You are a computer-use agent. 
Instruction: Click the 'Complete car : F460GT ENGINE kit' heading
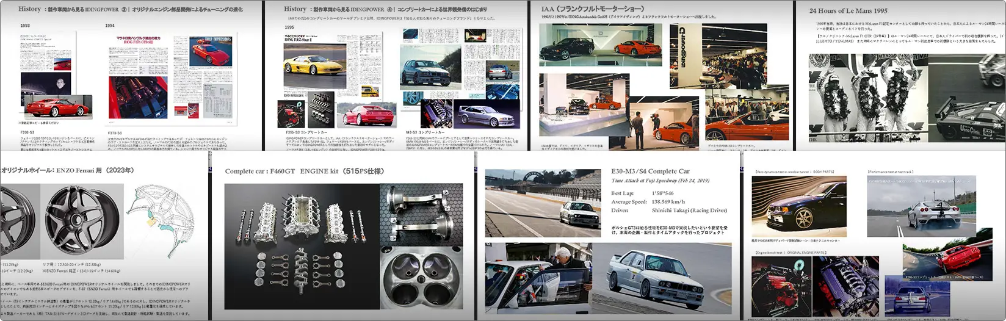[x=304, y=171]
